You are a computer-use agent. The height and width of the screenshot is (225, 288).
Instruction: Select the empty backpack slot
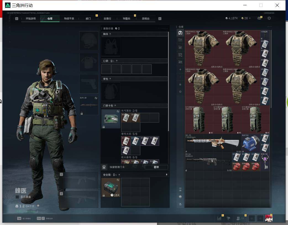pos(111,91)
